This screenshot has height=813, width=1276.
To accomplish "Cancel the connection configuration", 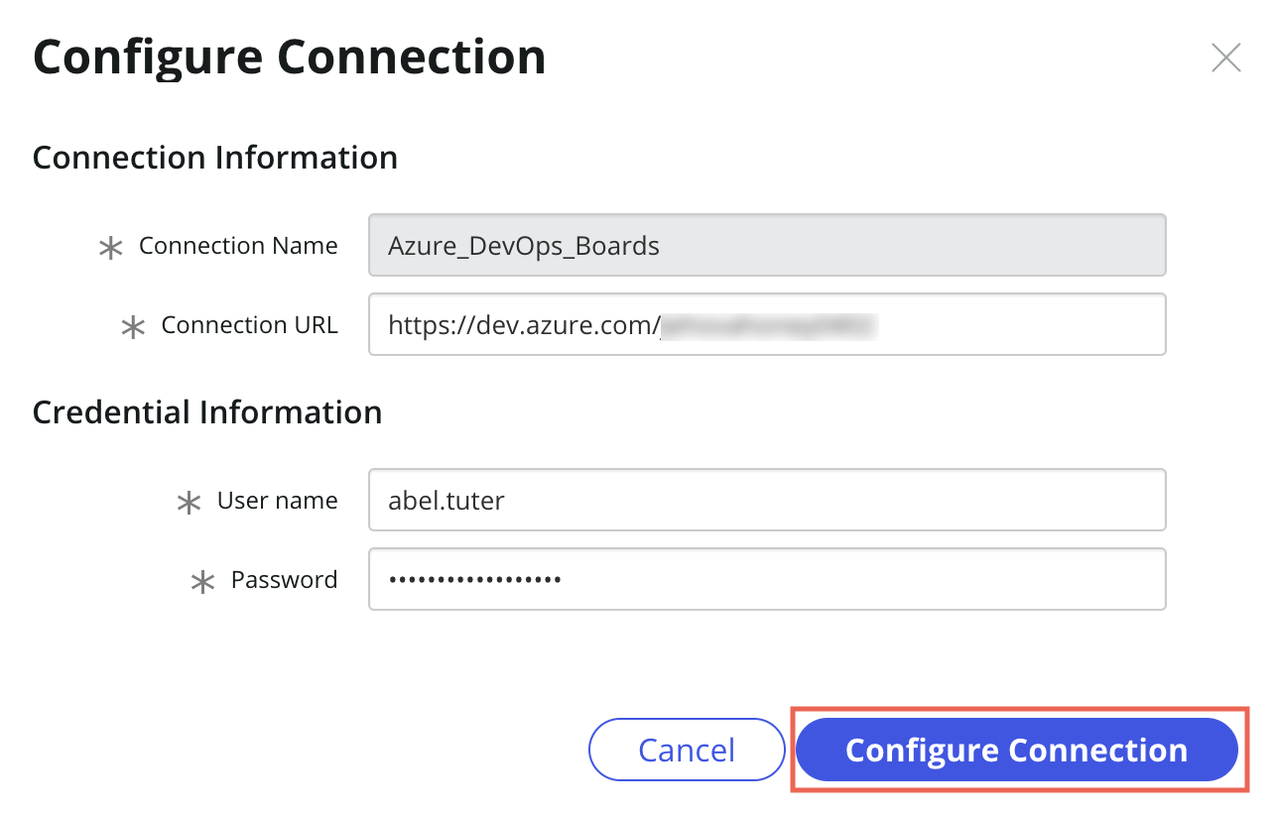I will 687,750.
